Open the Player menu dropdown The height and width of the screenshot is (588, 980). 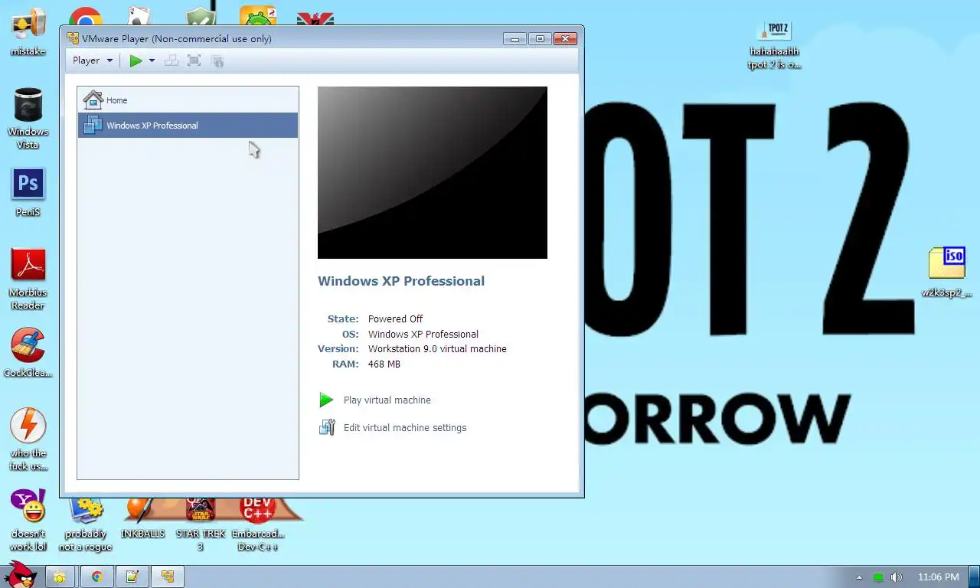(93, 60)
